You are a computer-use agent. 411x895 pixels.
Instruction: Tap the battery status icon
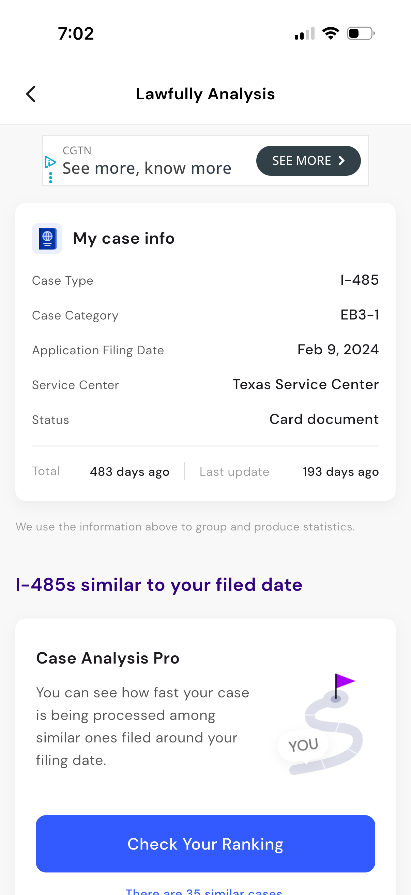[360, 34]
